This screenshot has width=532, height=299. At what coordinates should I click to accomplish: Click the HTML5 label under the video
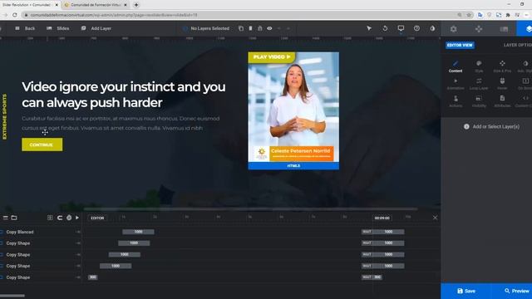pyautogui.click(x=293, y=166)
